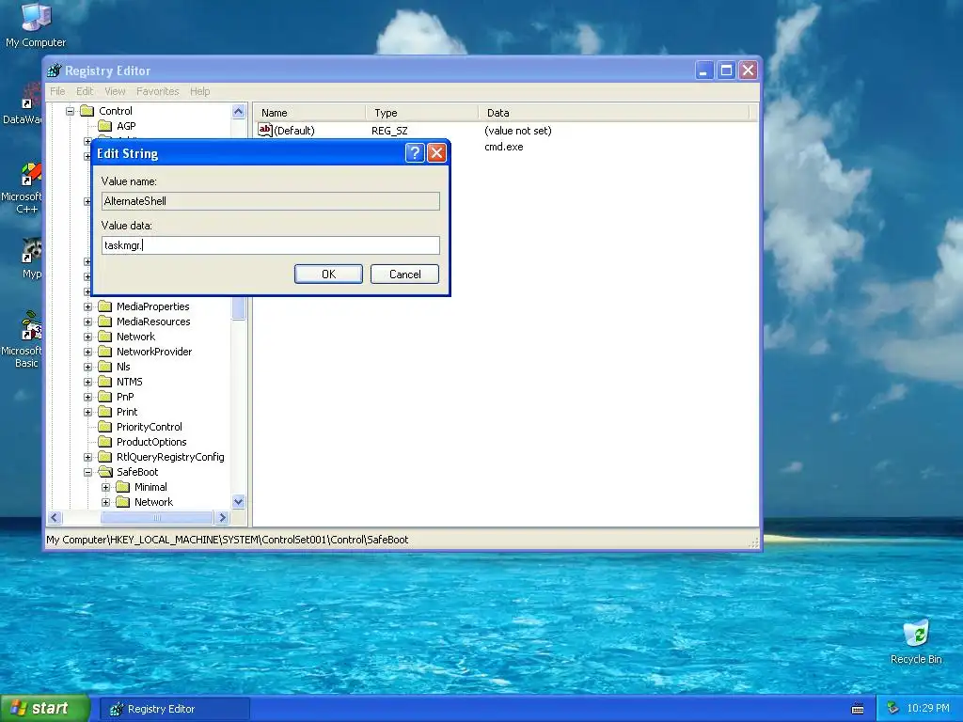Viewport: 963px width, 722px height.
Task: Open the File menu
Action: tap(57, 91)
